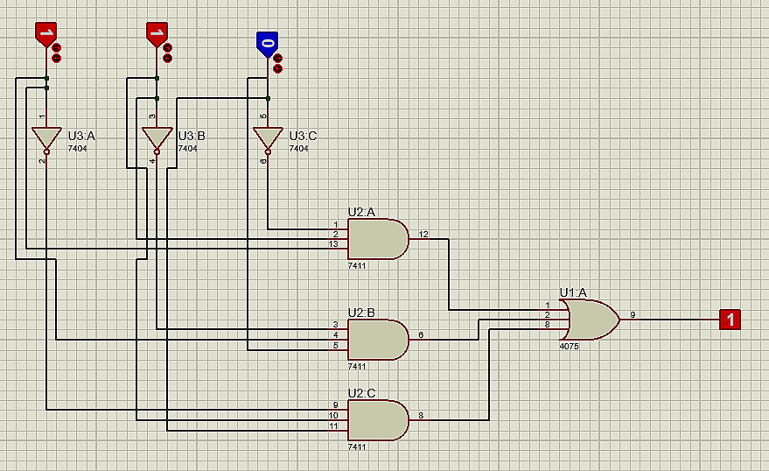Click the 4075 value under the OR gate
This screenshot has width=769, height=471.
(569, 346)
